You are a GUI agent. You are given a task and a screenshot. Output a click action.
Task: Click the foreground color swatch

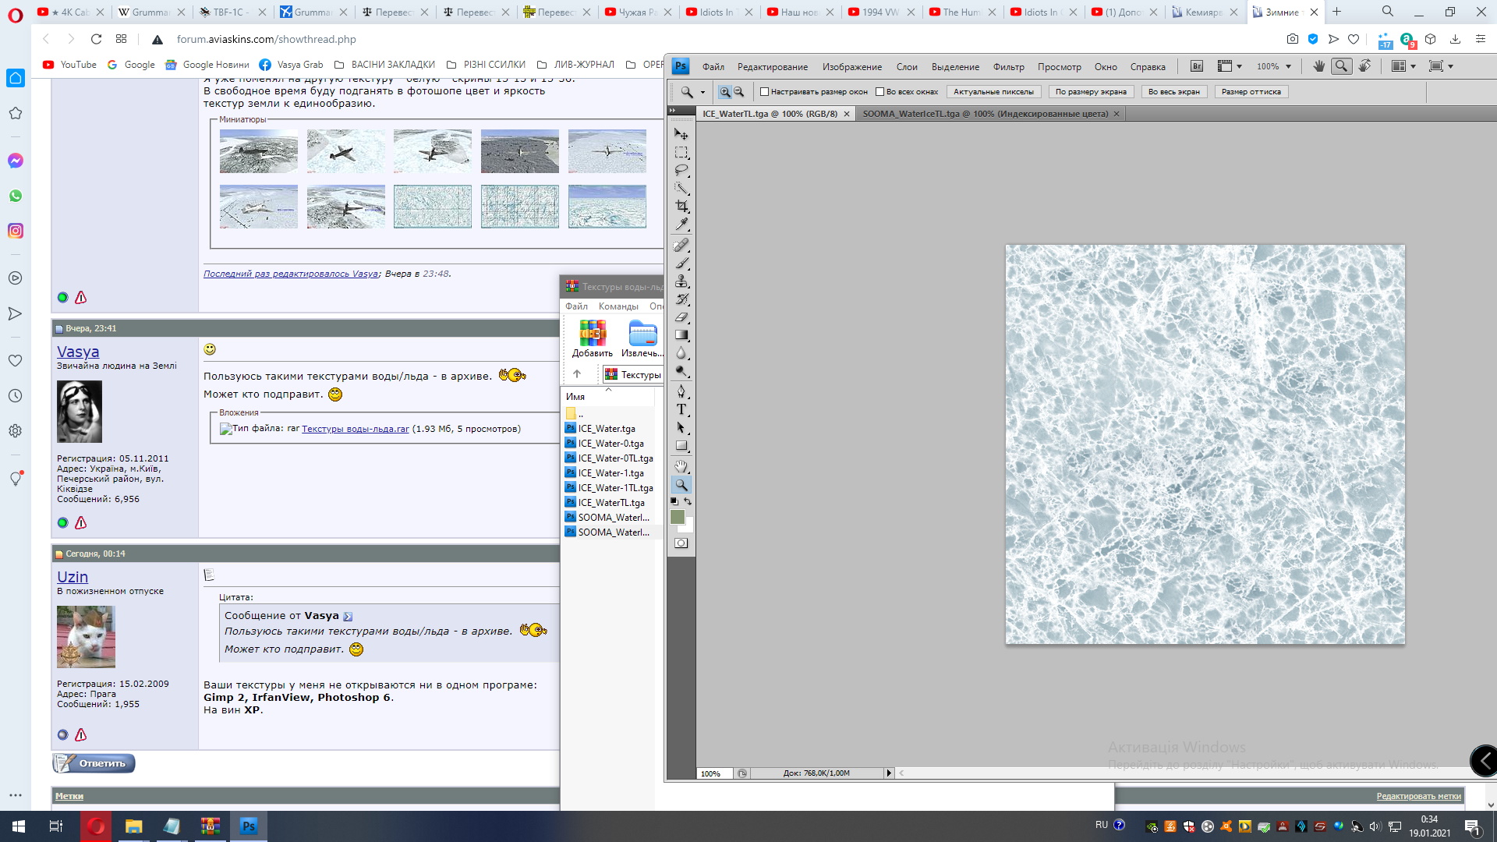678,517
